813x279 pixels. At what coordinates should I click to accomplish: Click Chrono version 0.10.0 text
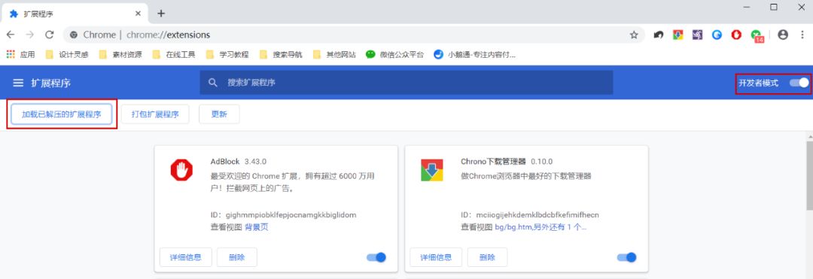(542, 162)
